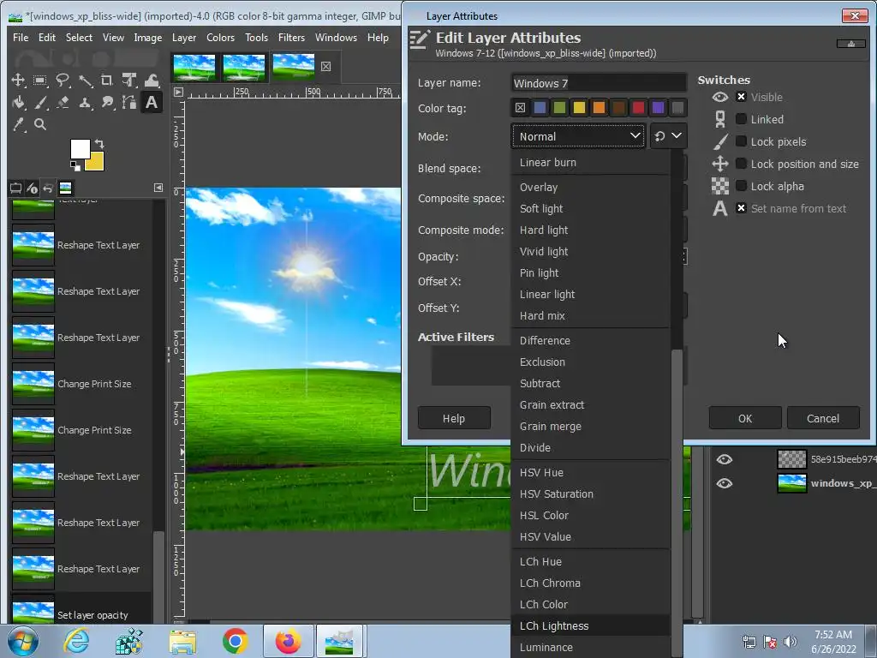
Task: Open Internet Explorer from taskbar
Action: point(76,641)
